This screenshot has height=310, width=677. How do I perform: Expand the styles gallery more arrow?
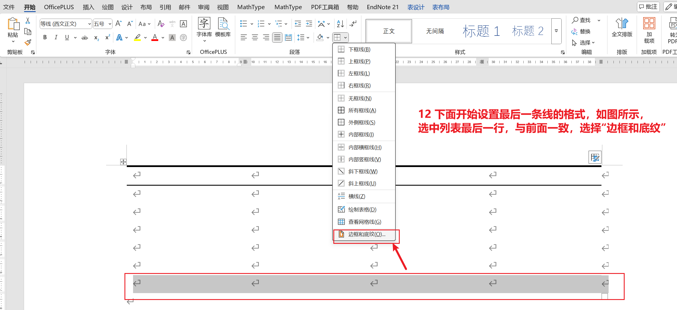[556, 31]
